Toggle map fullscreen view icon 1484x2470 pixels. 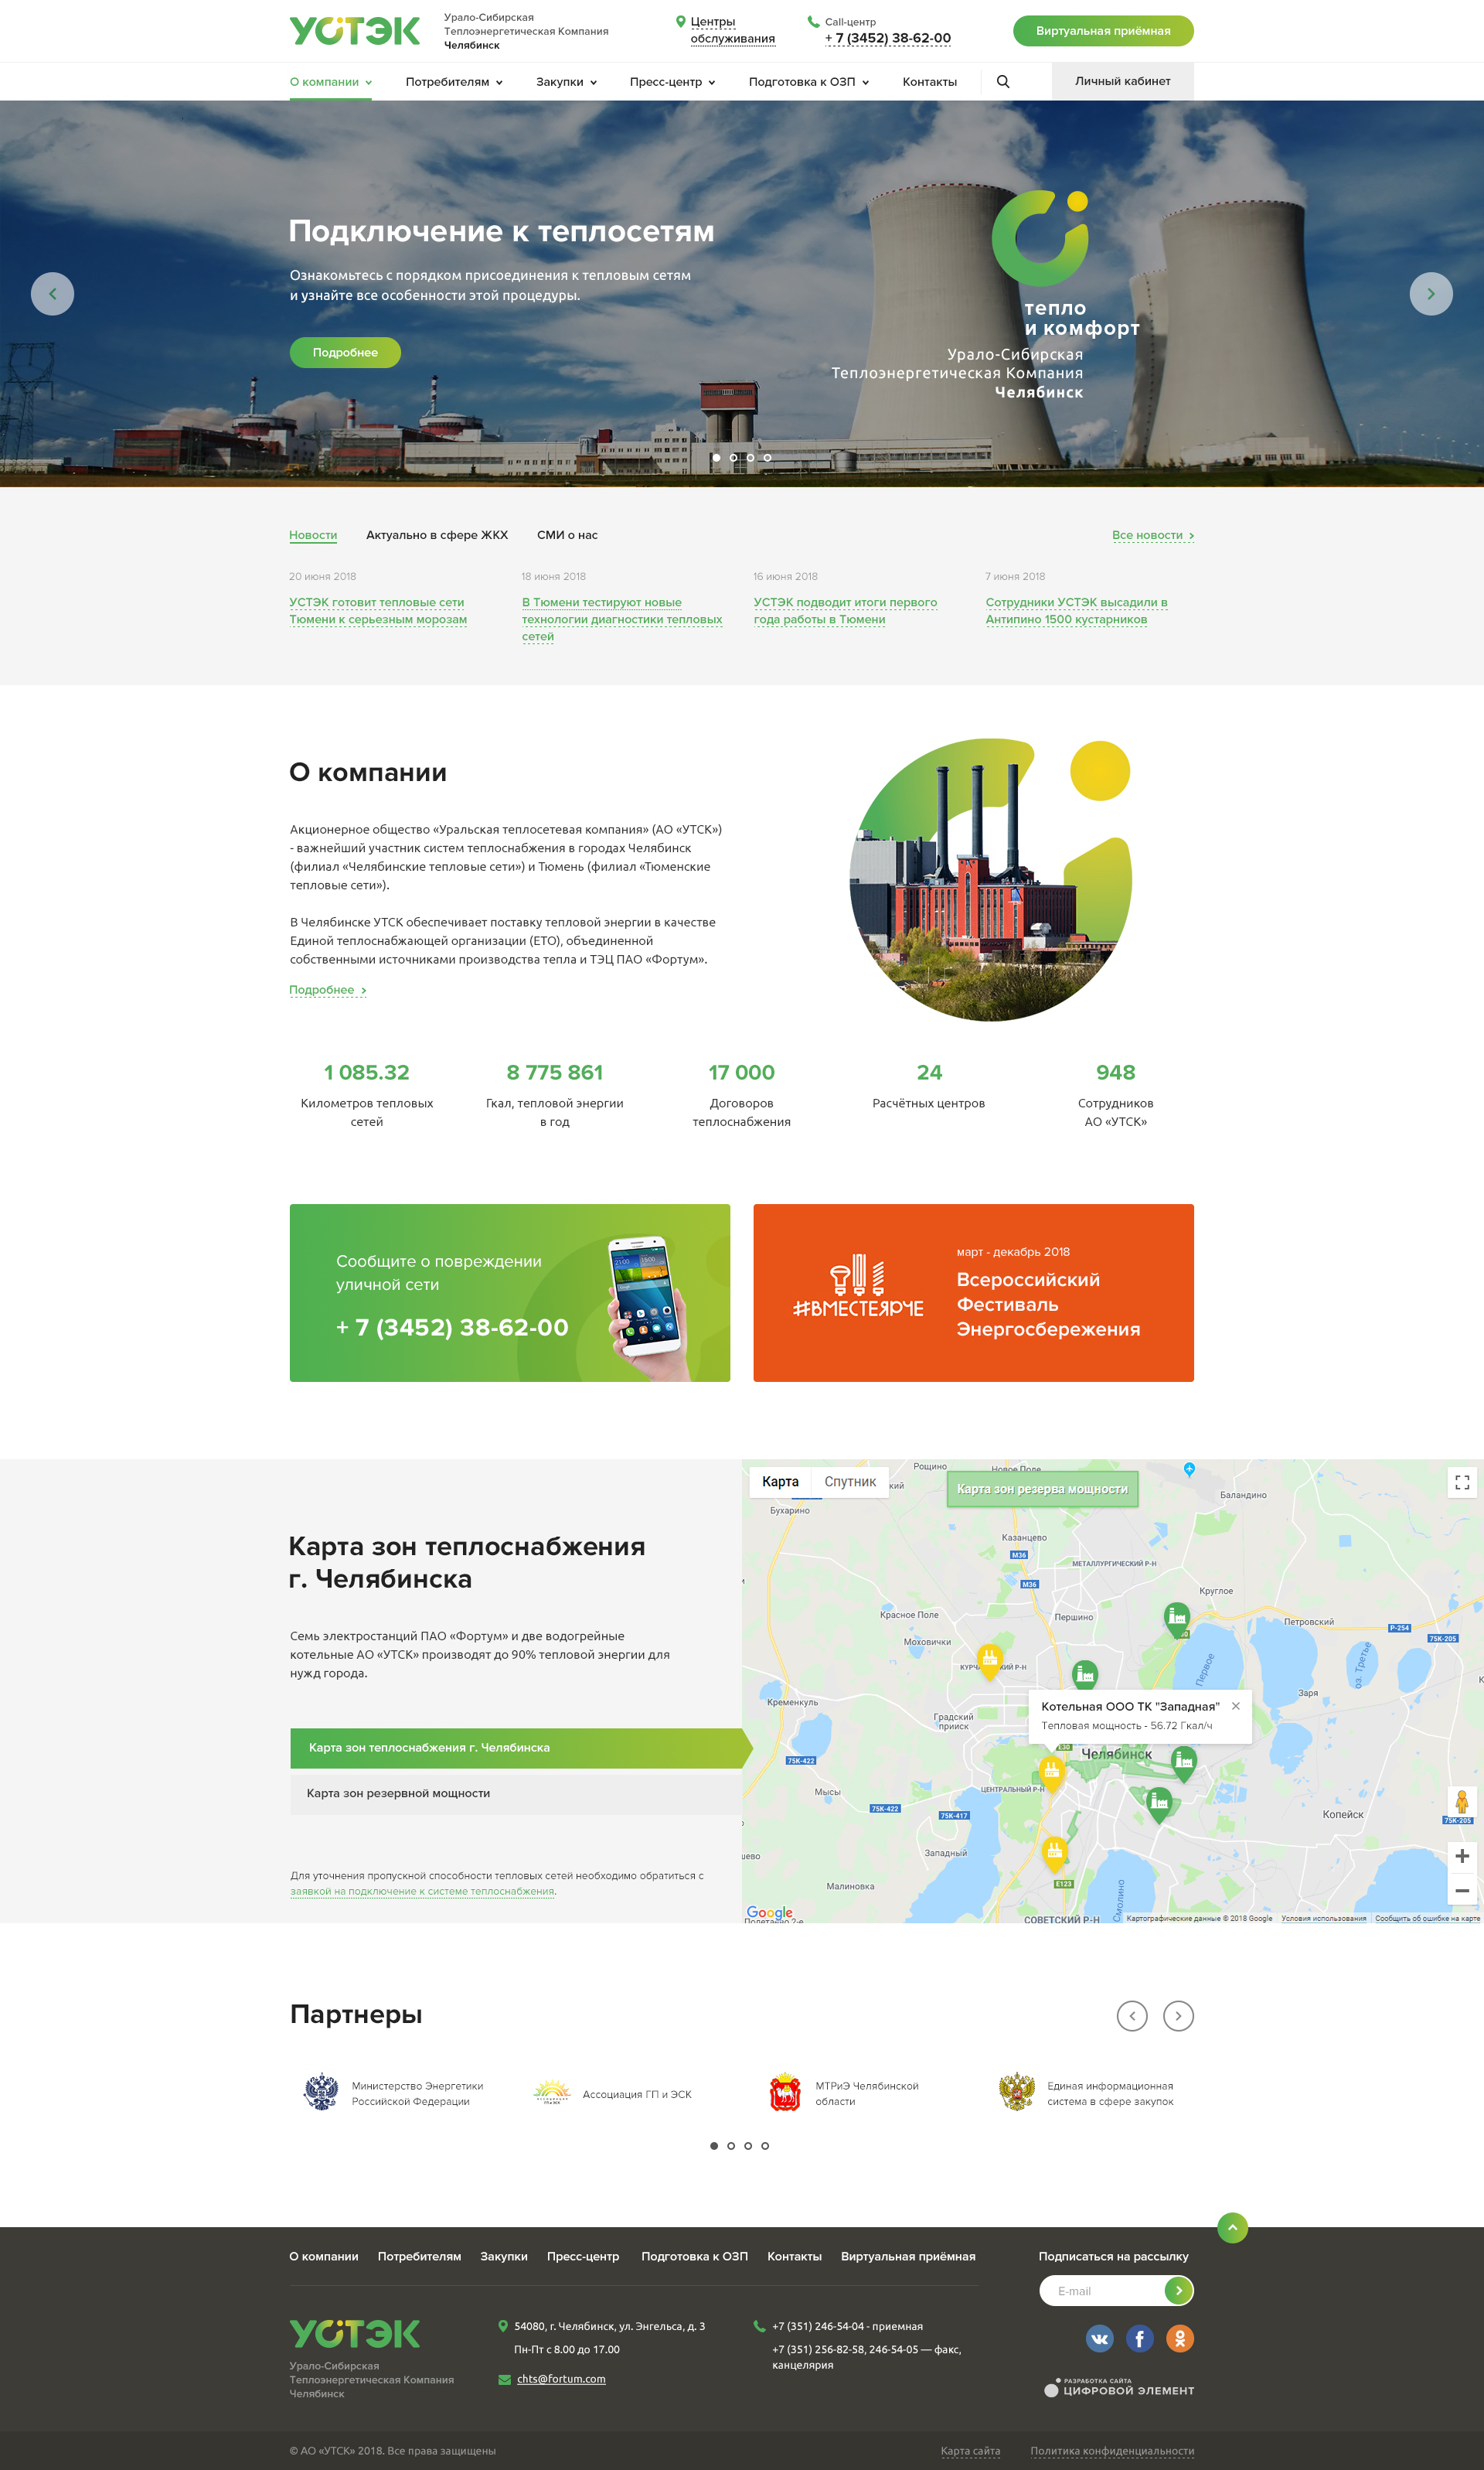tap(1462, 1482)
